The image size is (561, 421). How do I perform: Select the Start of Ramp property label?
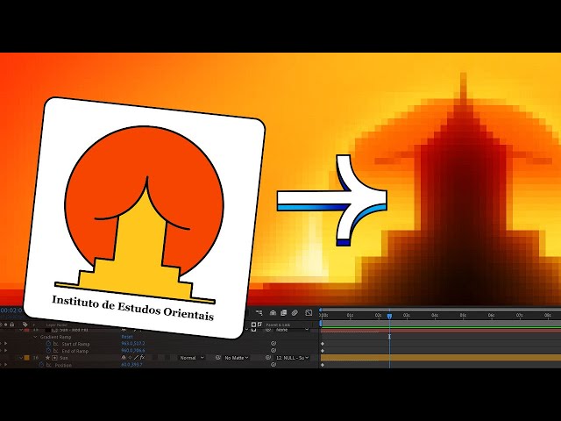point(75,344)
